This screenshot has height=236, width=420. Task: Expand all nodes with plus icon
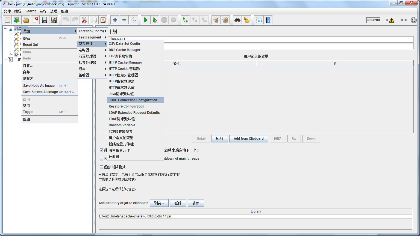(x=115, y=20)
